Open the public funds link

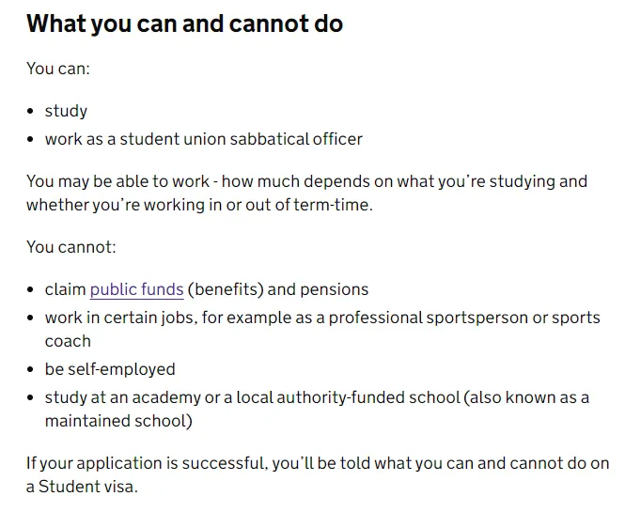[136, 289]
